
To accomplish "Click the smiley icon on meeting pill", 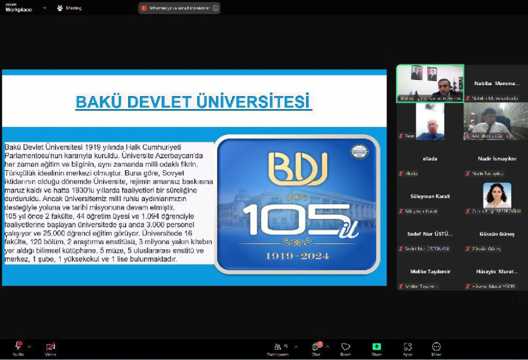I will [x=215, y=8].
